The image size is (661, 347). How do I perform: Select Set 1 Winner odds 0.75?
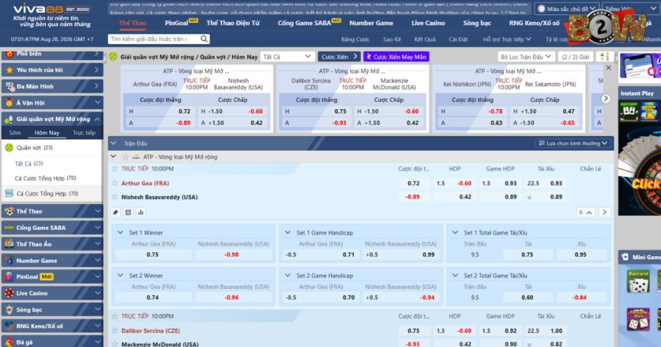[x=152, y=255]
